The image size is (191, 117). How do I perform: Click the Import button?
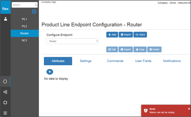point(126,35)
